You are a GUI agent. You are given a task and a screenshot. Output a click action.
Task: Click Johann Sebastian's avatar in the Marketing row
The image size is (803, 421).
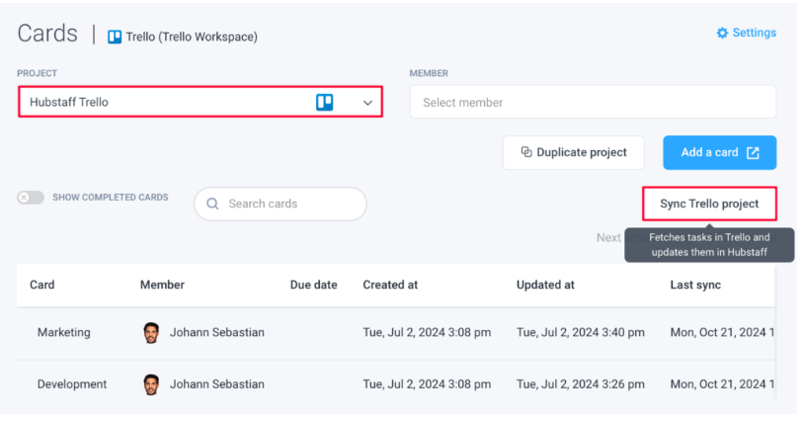[151, 332]
